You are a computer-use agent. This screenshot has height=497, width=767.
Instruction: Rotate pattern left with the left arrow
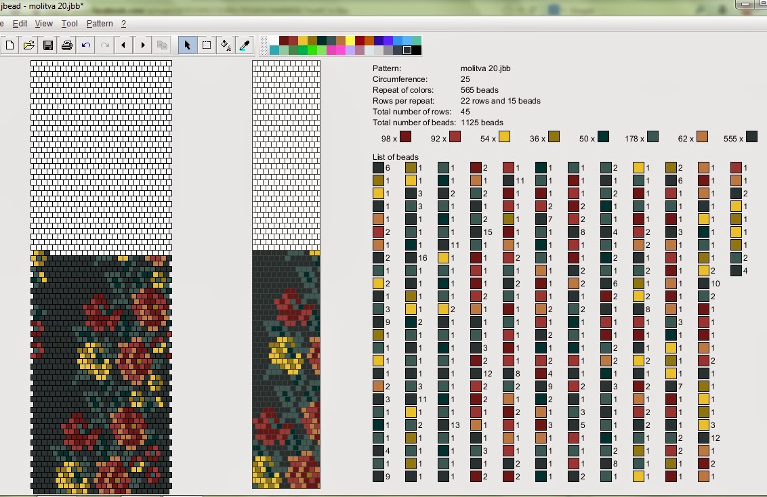point(123,45)
